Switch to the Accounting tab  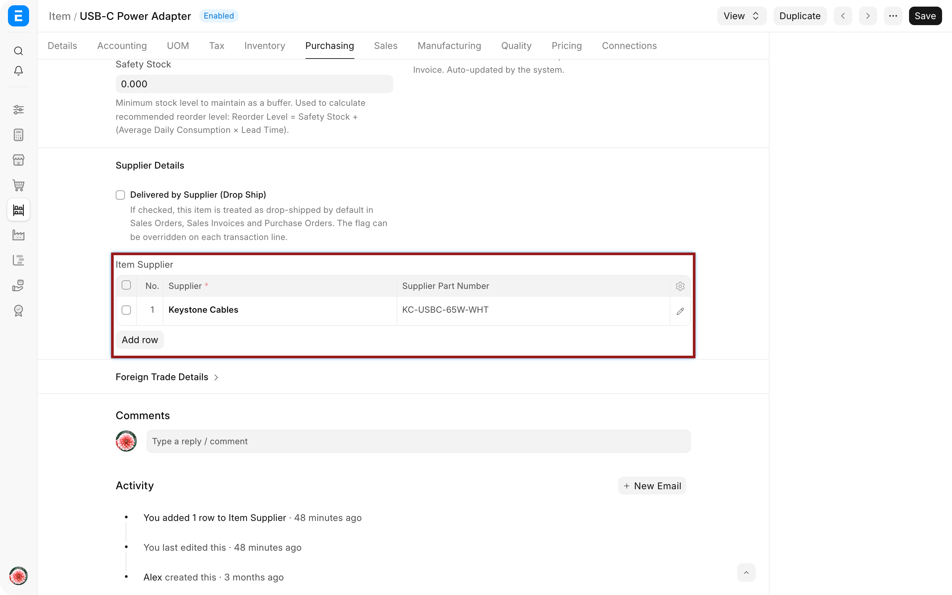[x=122, y=46]
